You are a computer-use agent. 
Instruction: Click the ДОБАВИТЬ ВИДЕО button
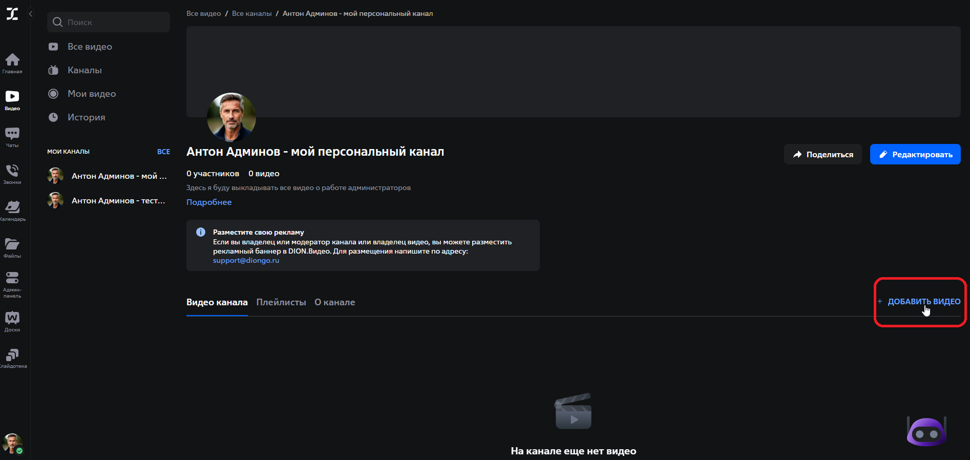point(919,301)
